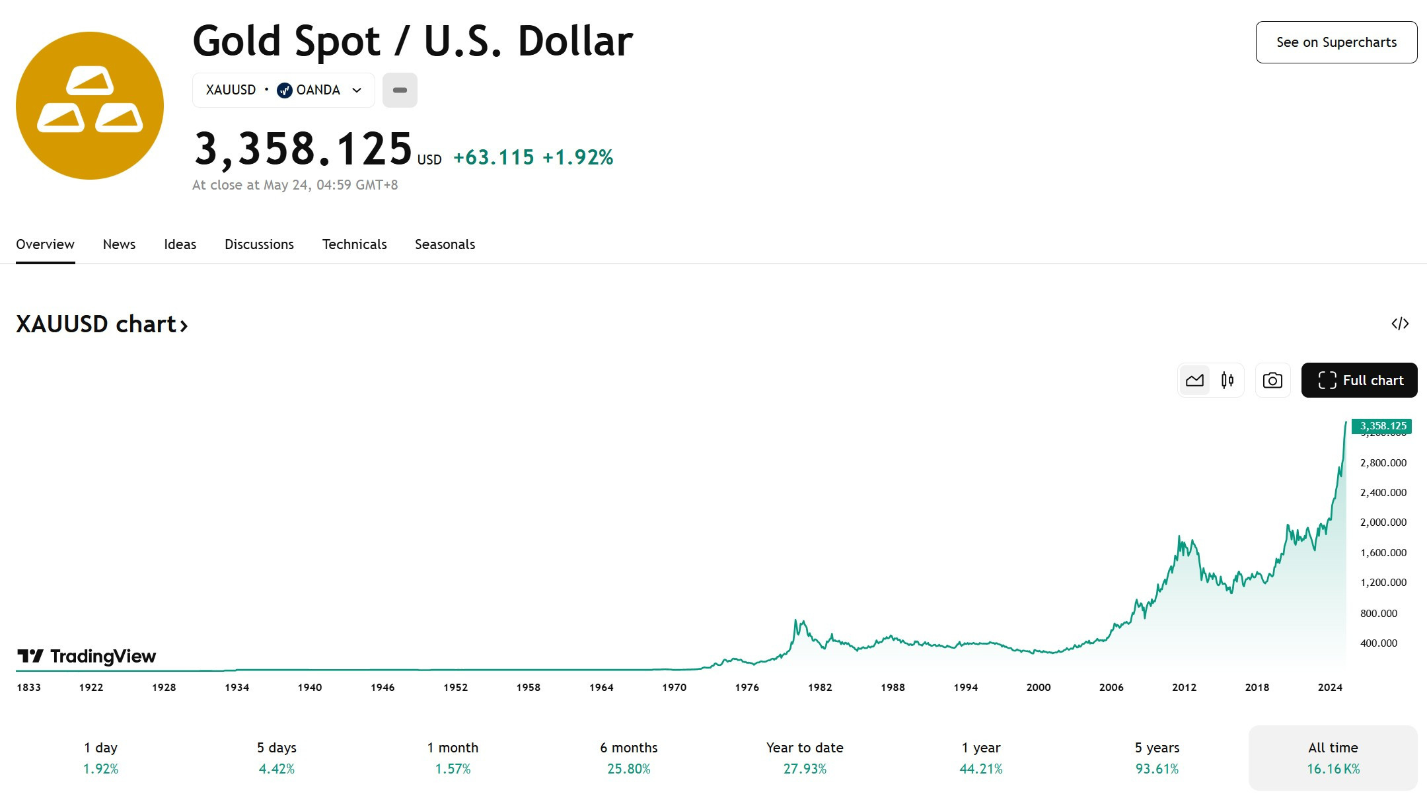Select the Year to date range
Screen dimensions: 1427x794
(805, 758)
